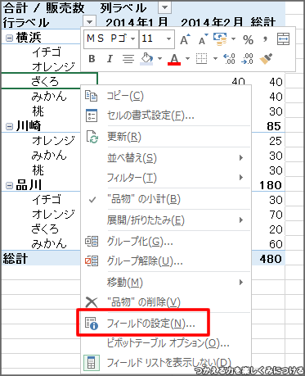Apply the fill color bucket
The height and width of the screenshot is (376, 305).
(x=147, y=59)
